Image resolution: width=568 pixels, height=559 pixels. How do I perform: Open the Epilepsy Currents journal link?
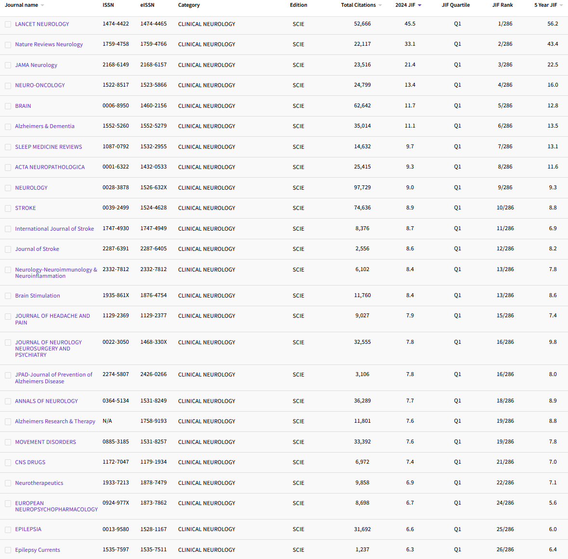(x=38, y=550)
